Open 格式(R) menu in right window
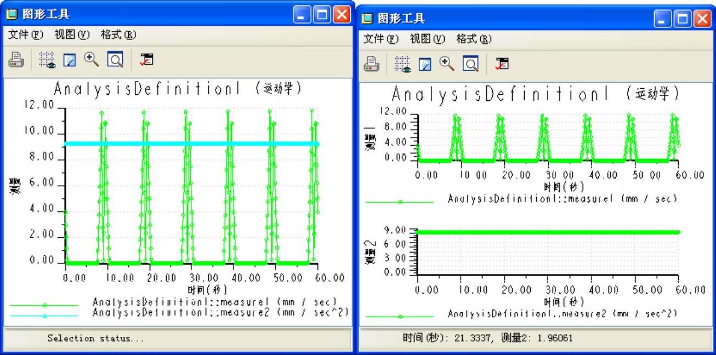The height and width of the screenshot is (355, 716). [x=474, y=39]
